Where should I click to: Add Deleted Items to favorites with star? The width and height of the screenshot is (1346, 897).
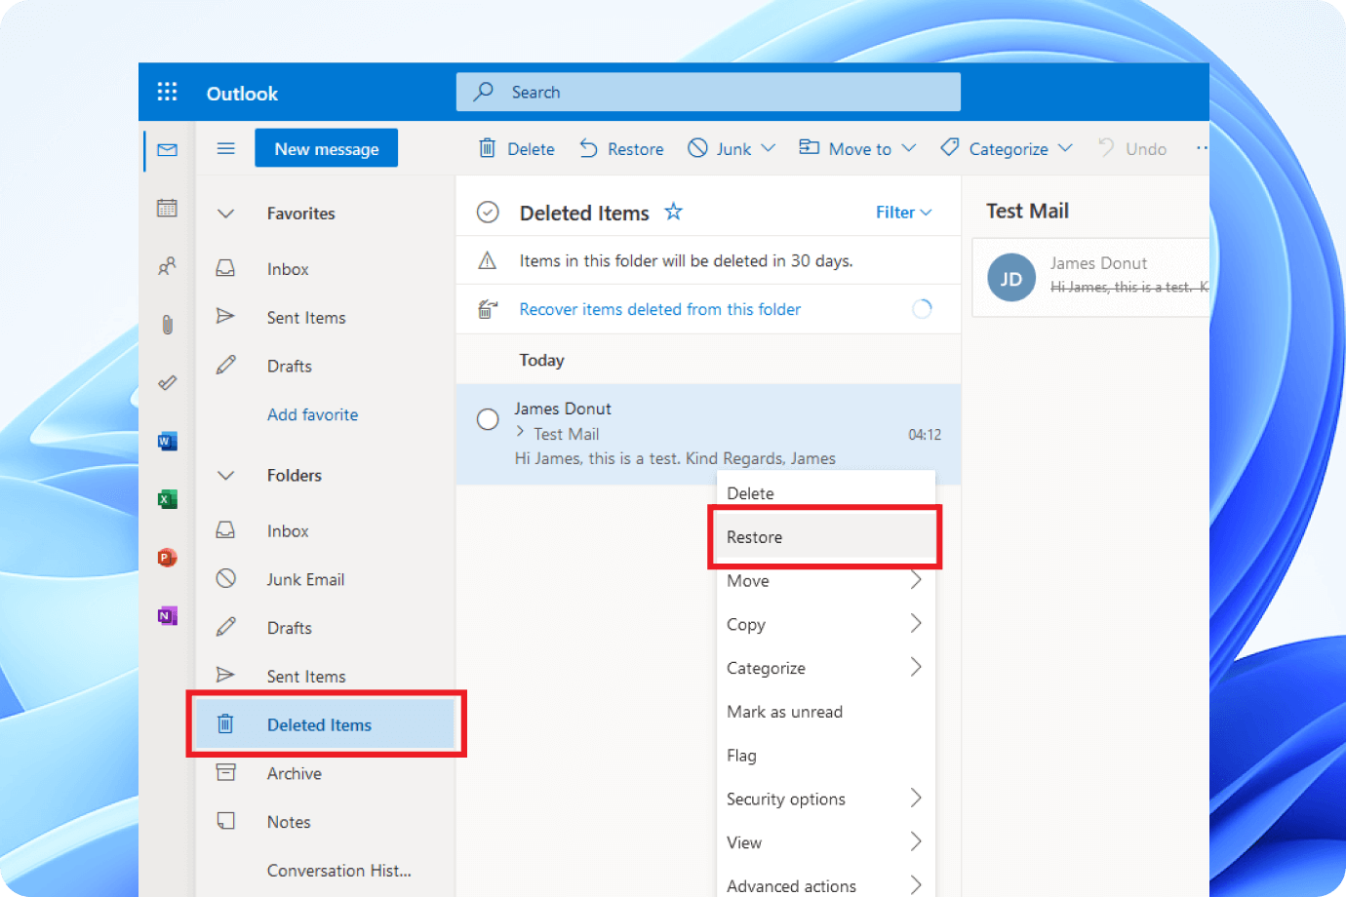pyautogui.click(x=674, y=212)
